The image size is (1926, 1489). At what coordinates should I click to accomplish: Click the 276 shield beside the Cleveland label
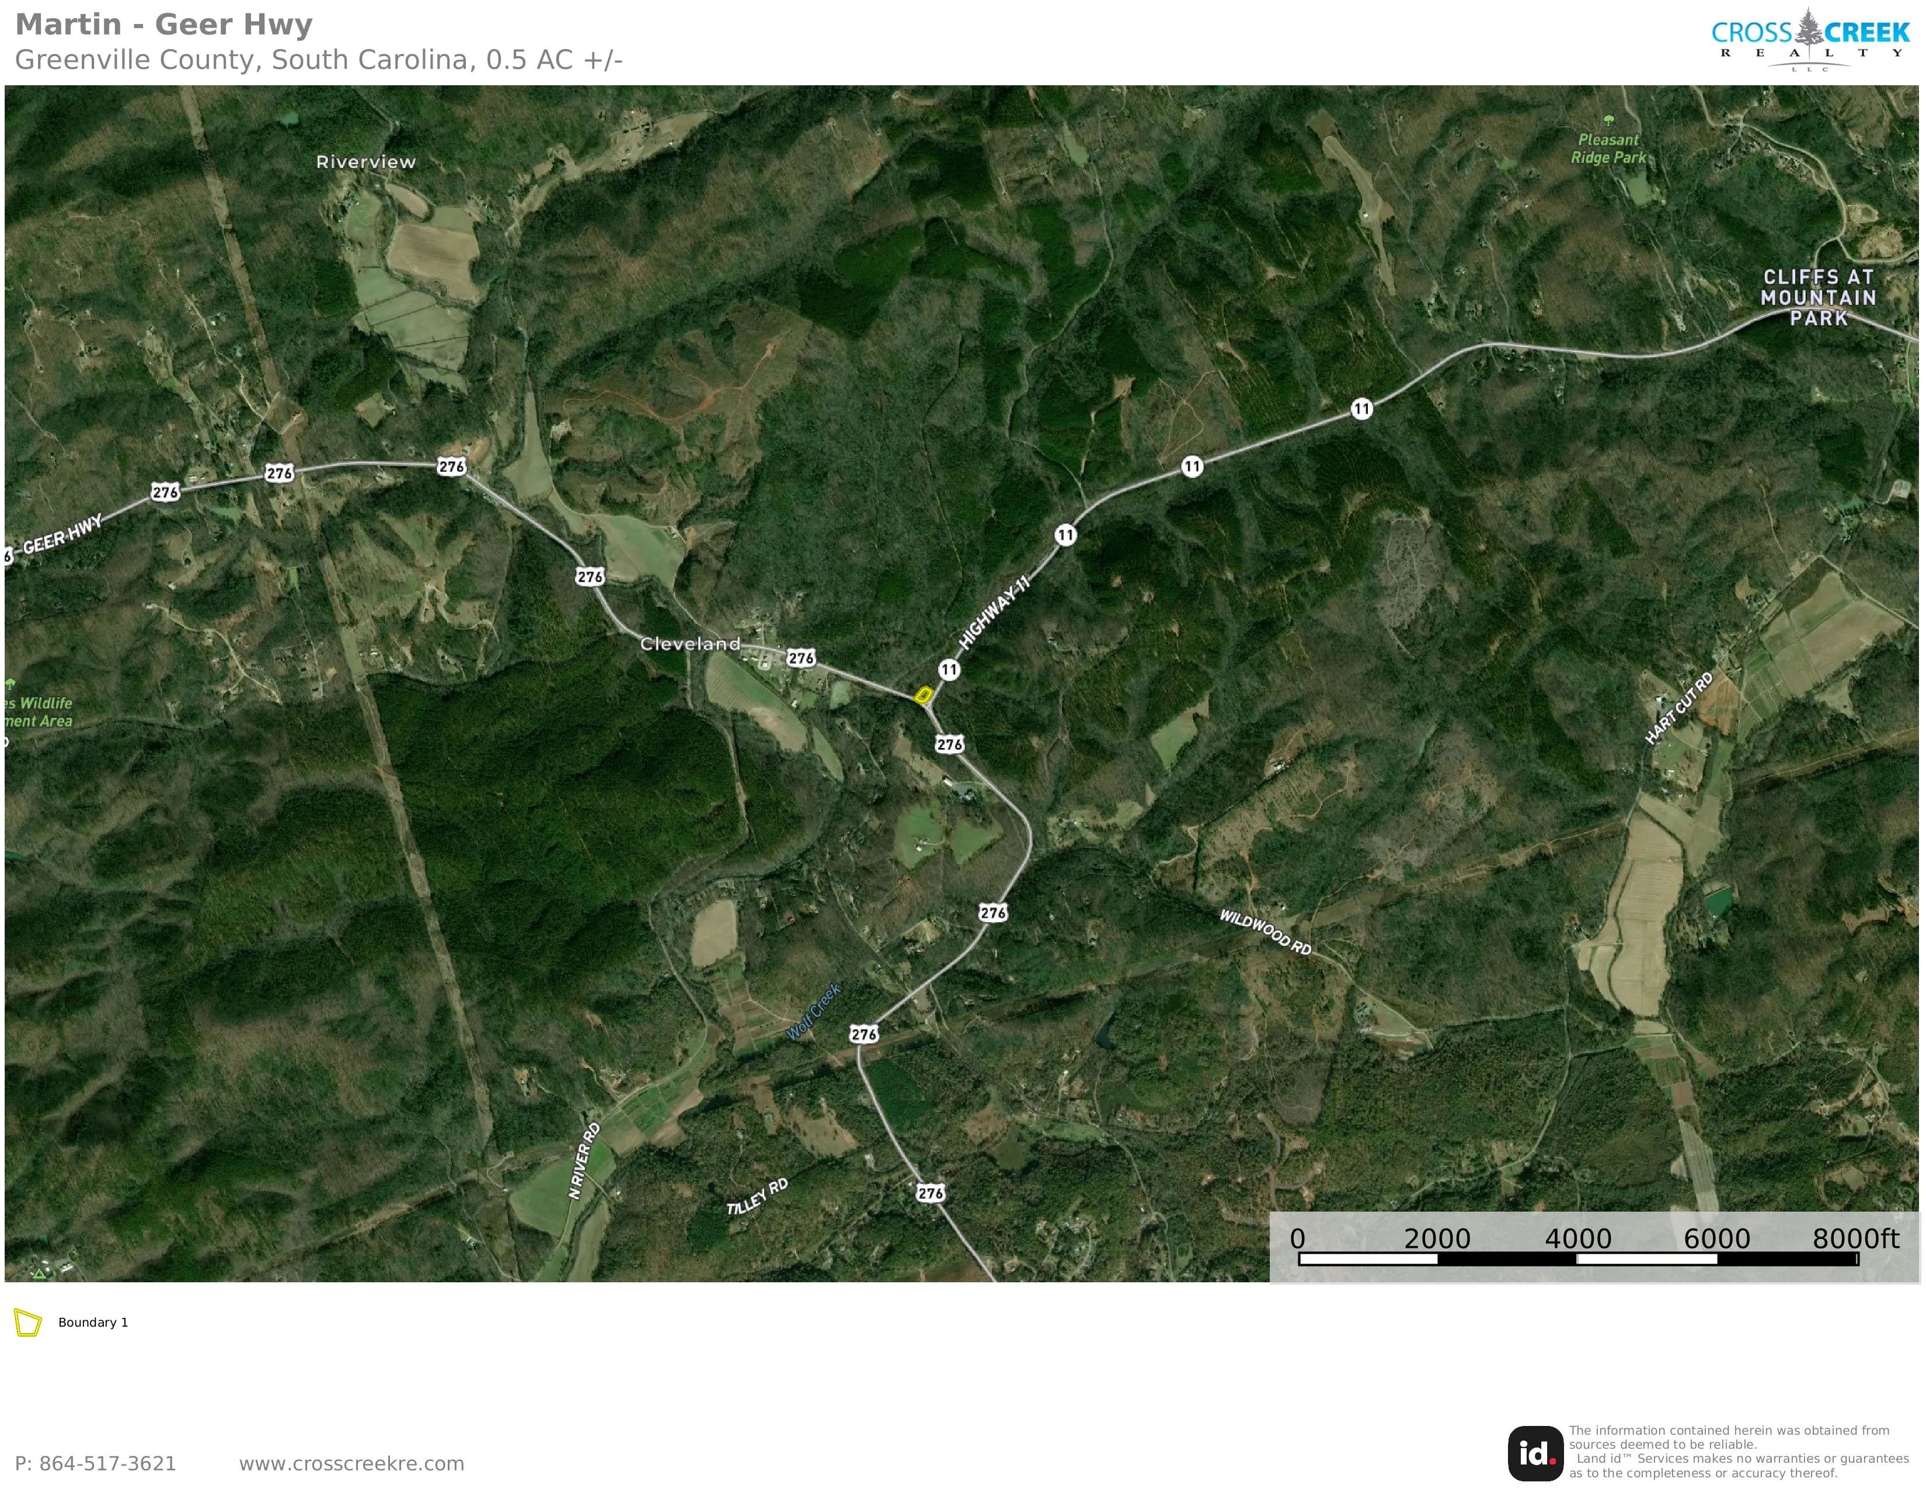[x=801, y=657]
